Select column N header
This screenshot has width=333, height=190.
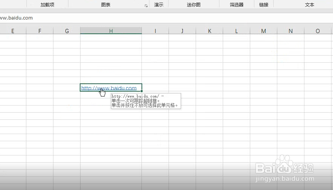(x=290, y=31)
